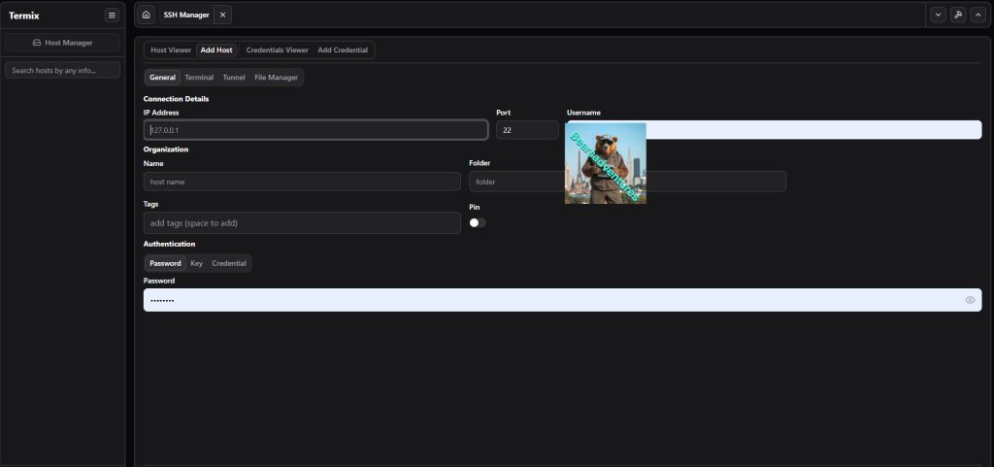Switch to the Host Viewer tab

tap(171, 50)
